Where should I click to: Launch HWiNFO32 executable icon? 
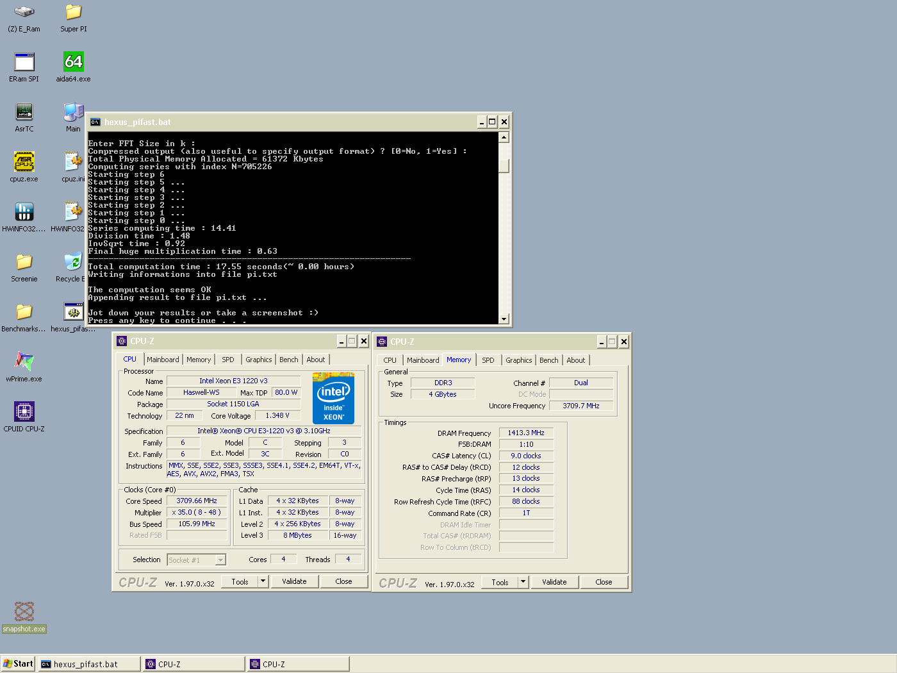click(x=24, y=212)
